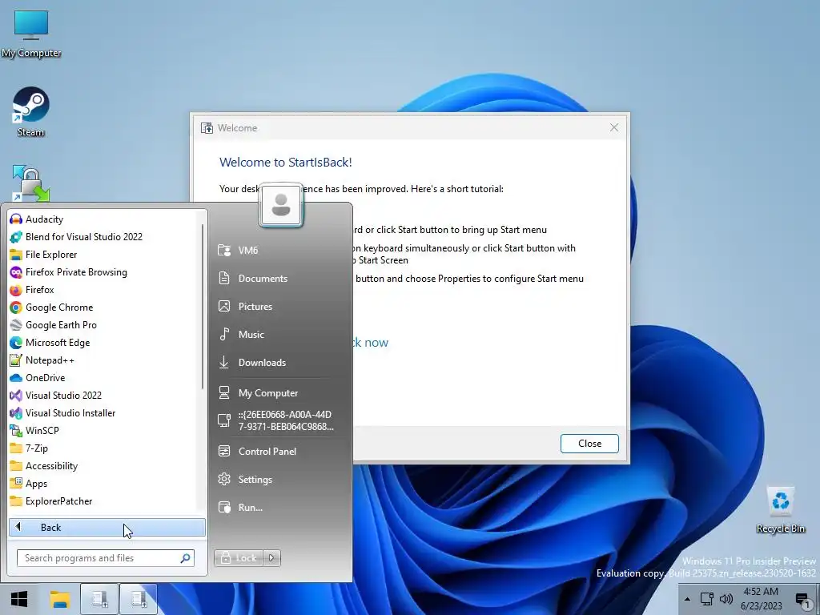Open the notification center icon
820x615 pixels.
pos(802,599)
